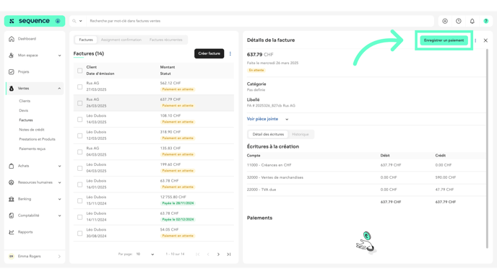Switch to the Historique tab

tap(301, 134)
